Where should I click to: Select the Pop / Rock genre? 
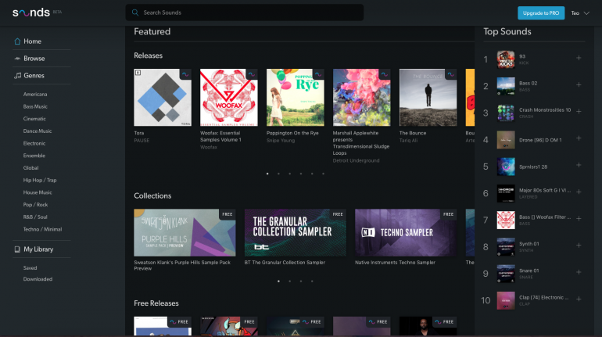coord(35,205)
